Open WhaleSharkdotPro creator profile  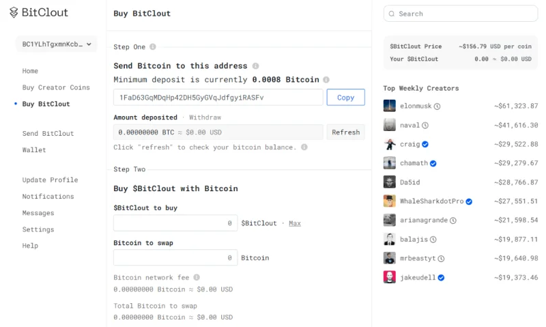pos(432,201)
